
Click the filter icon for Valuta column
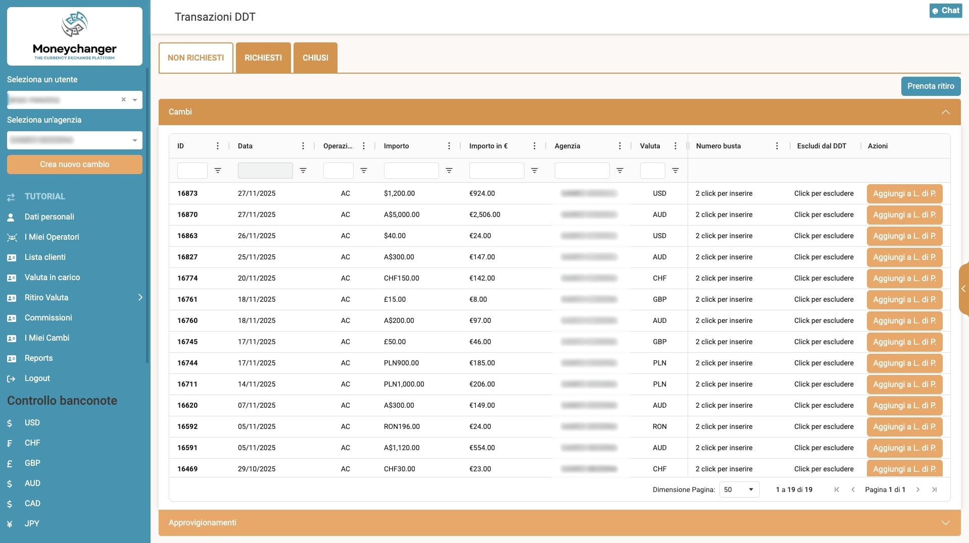tap(675, 171)
